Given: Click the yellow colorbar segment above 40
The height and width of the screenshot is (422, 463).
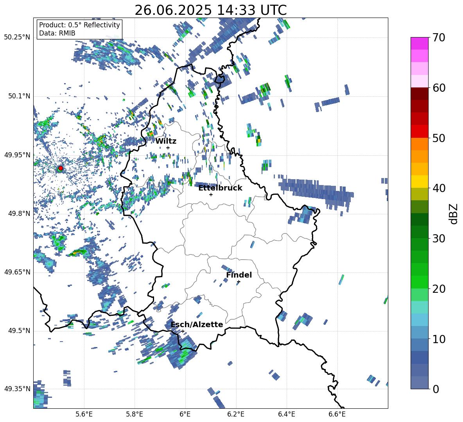Looking at the screenshot, I should 419,182.
